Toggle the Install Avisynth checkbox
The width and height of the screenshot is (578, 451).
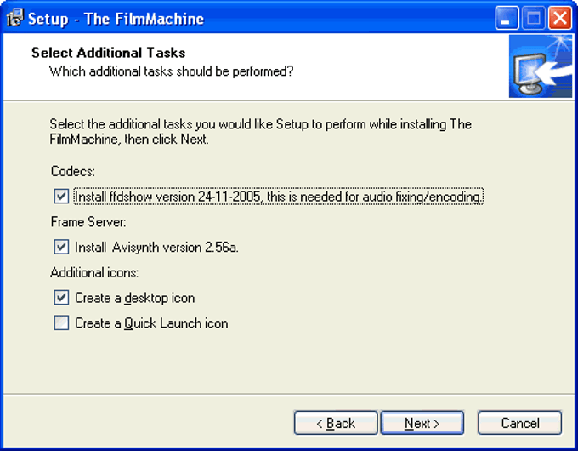pyautogui.click(x=61, y=247)
